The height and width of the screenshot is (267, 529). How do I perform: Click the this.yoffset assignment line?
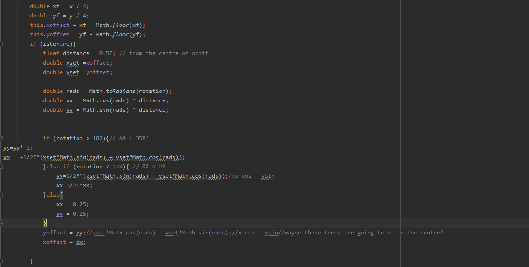pos(87,34)
